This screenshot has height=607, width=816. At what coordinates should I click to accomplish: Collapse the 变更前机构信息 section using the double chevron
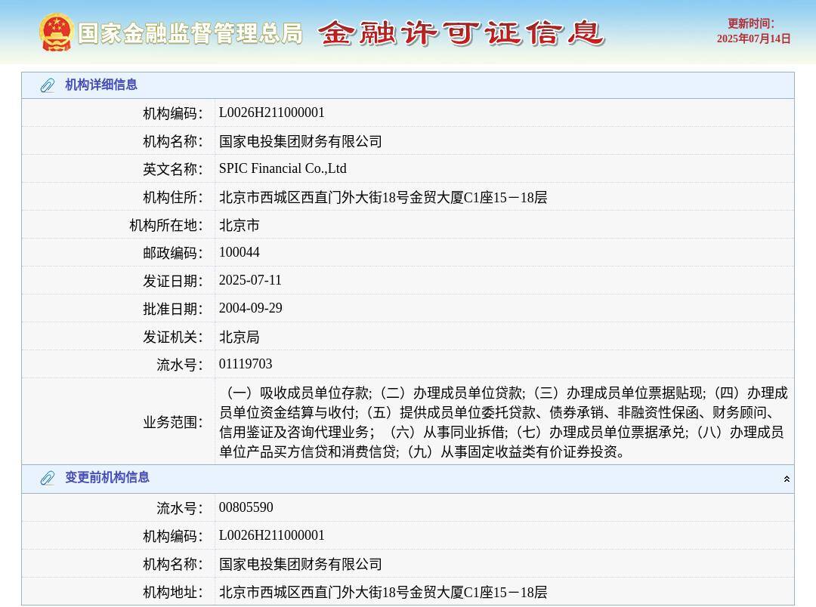[787, 479]
